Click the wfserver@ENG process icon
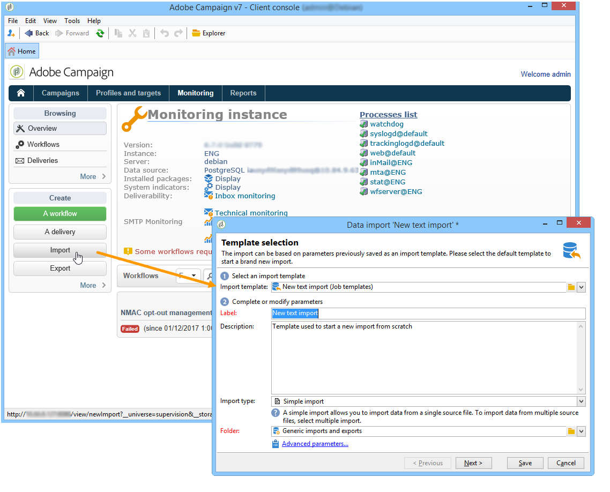 pyautogui.click(x=364, y=192)
